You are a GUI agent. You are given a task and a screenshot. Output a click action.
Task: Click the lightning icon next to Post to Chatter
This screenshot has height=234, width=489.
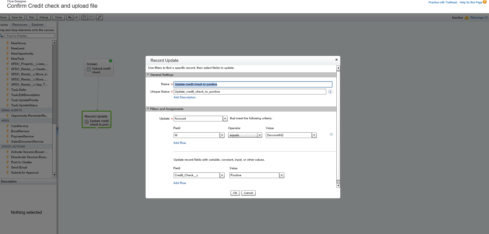click(x=8, y=162)
